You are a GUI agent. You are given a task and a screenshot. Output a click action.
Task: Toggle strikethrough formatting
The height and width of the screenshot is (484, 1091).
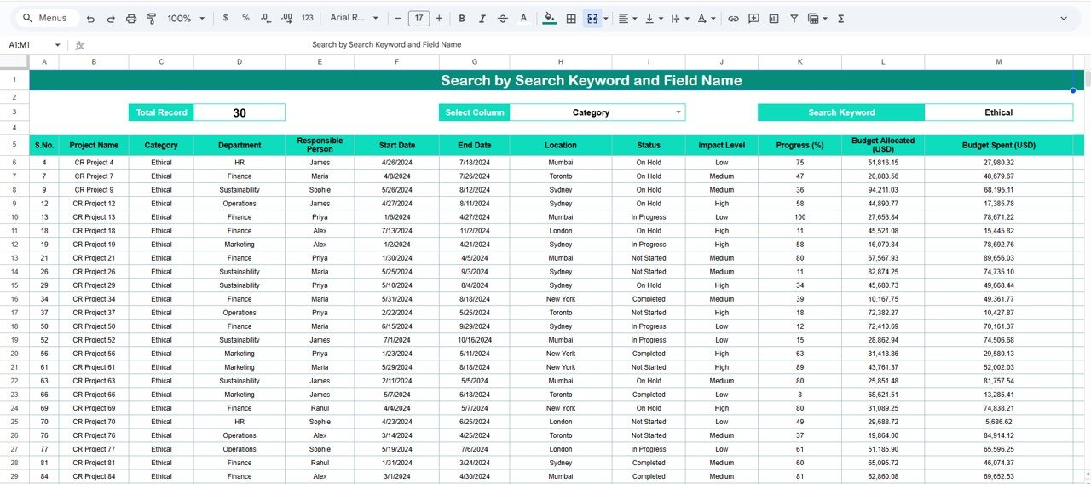(x=503, y=18)
